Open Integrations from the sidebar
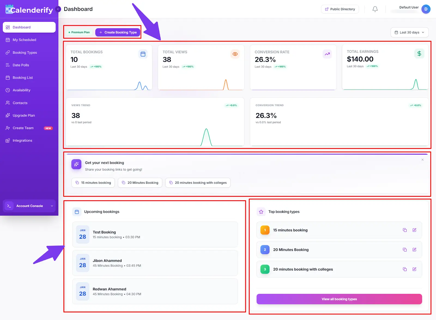The height and width of the screenshot is (320, 436). pyautogui.click(x=22, y=140)
